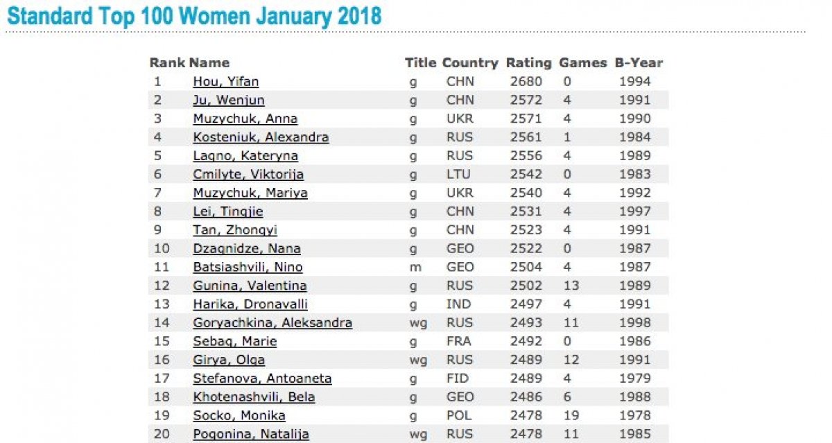The width and height of the screenshot is (832, 443).
Task: Open Socko, Monika profile
Action: (239, 415)
